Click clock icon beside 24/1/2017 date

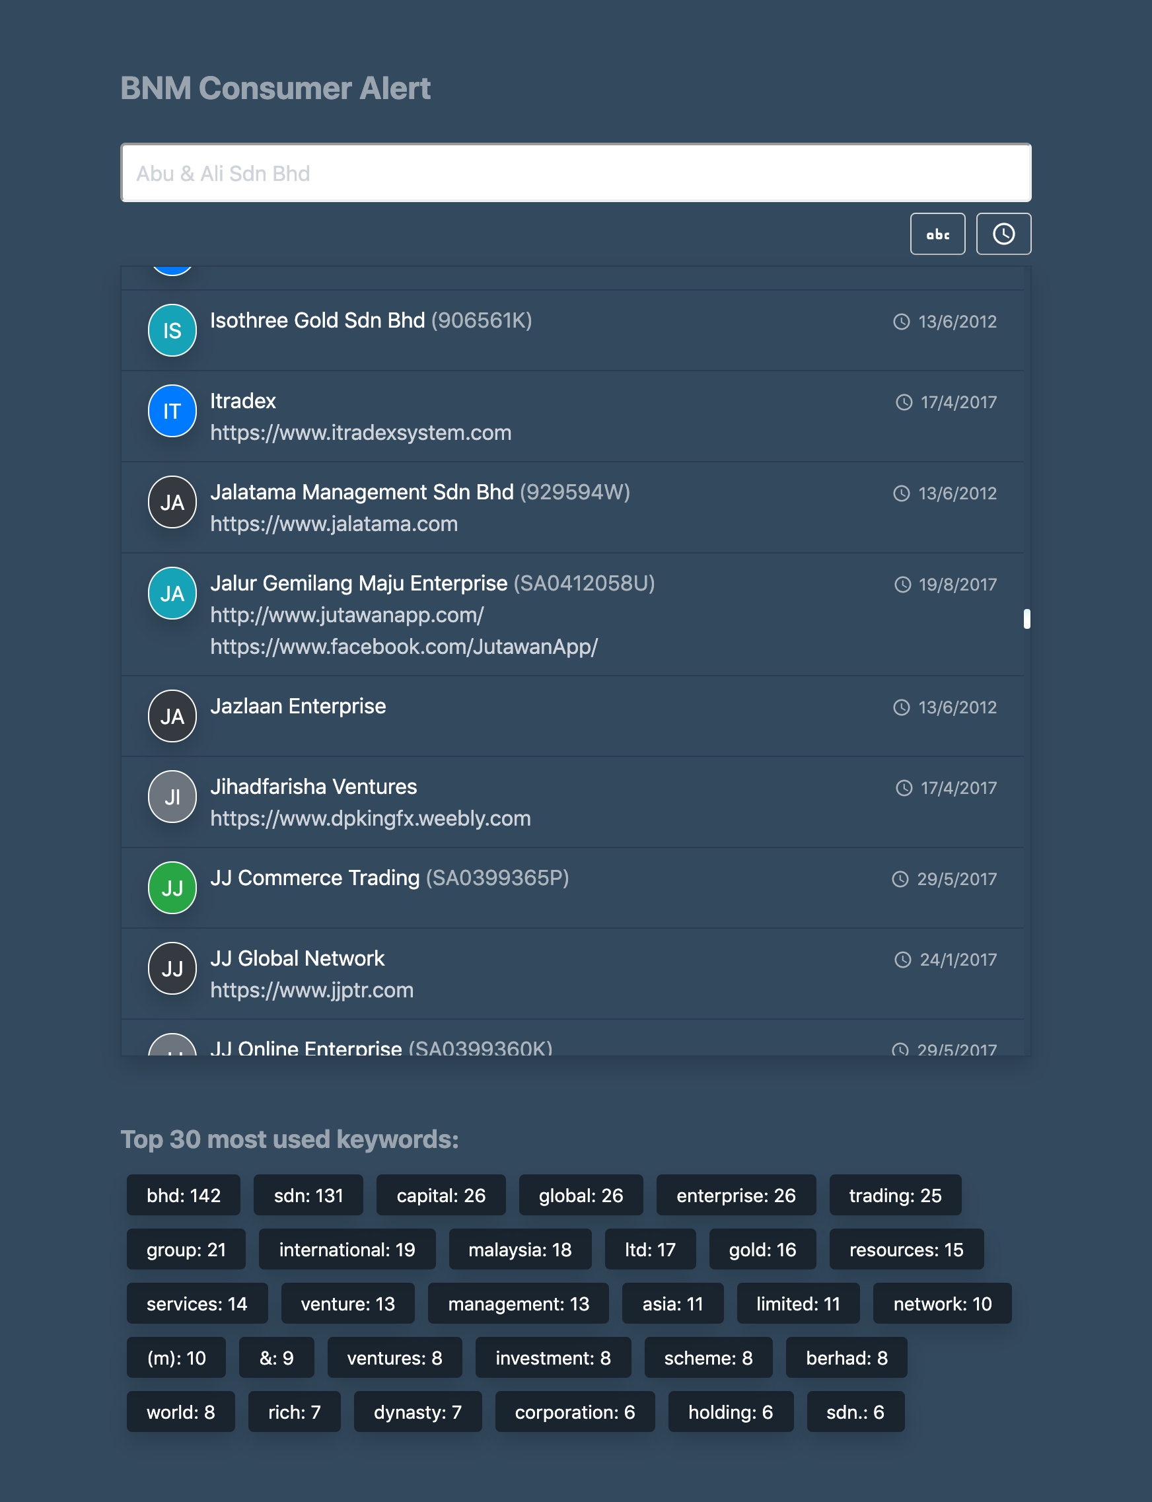pos(902,960)
